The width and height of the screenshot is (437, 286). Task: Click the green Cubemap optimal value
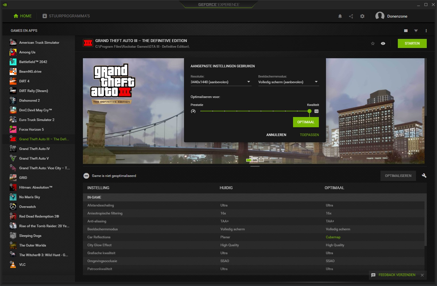tap(333, 237)
